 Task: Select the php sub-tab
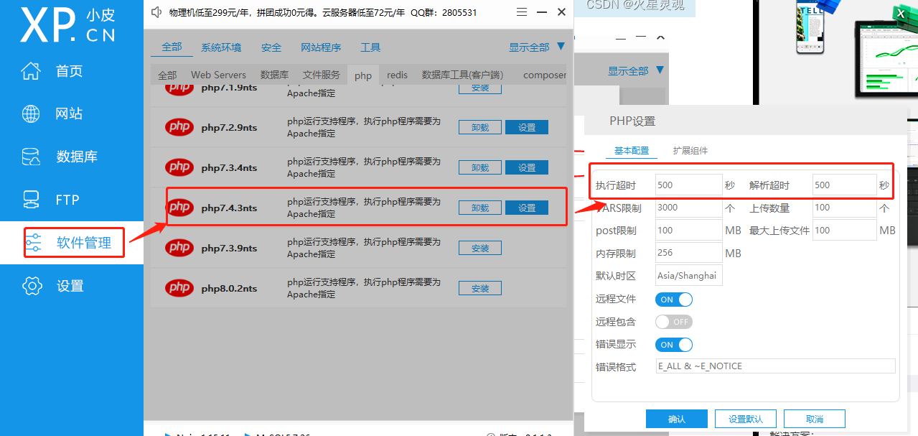coord(363,75)
